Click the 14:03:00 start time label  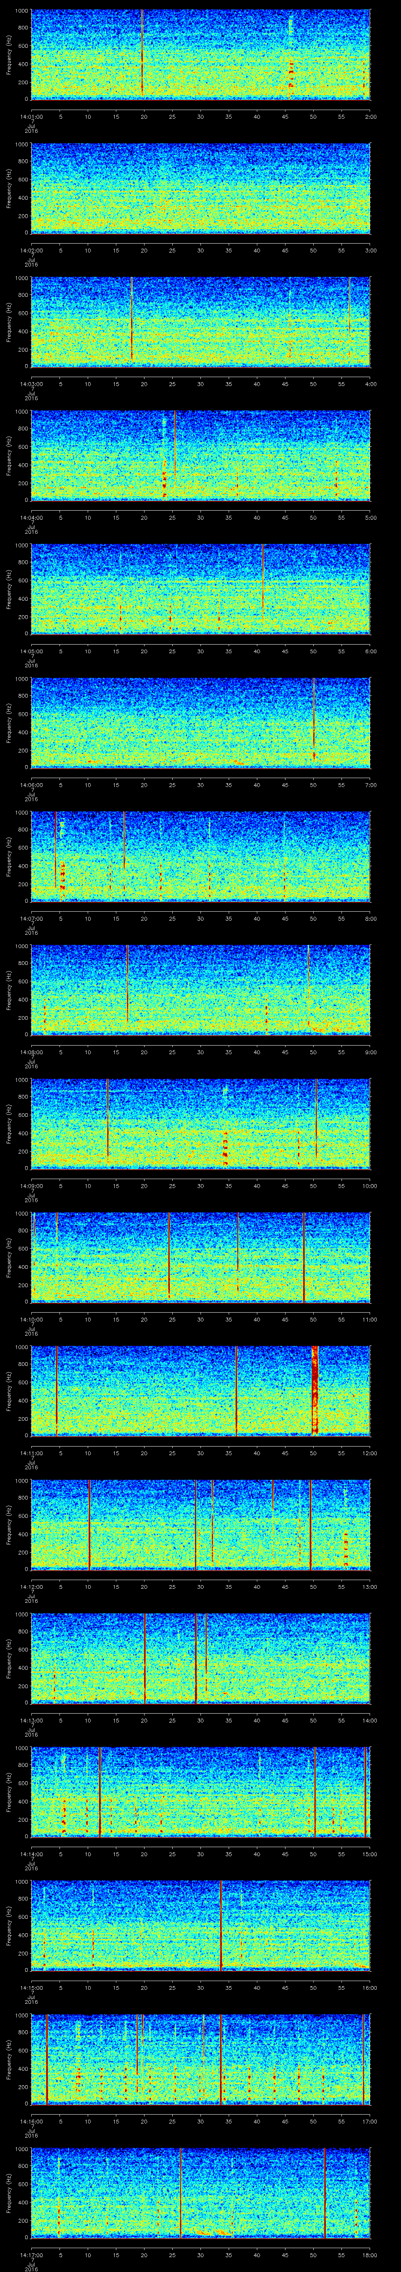[31, 384]
